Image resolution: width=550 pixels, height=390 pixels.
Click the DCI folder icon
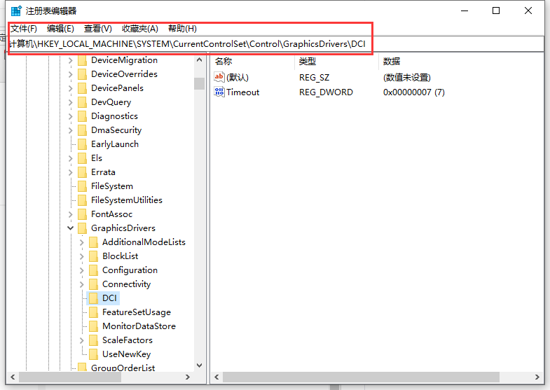tap(93, 298)
